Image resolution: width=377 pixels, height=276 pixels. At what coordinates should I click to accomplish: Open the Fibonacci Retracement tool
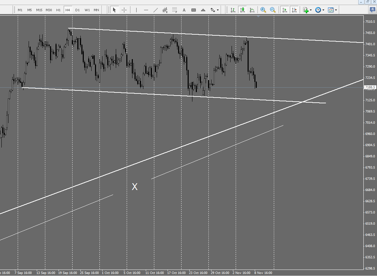[x=174, y=10]
